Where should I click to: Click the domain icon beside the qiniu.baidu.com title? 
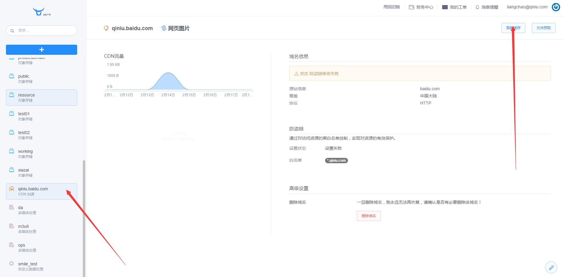pyautogui.click(x=106, y=28)
